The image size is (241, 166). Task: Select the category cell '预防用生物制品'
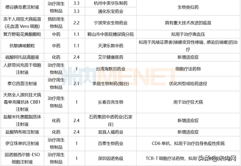pyautogui.click(x=56, y=23)
